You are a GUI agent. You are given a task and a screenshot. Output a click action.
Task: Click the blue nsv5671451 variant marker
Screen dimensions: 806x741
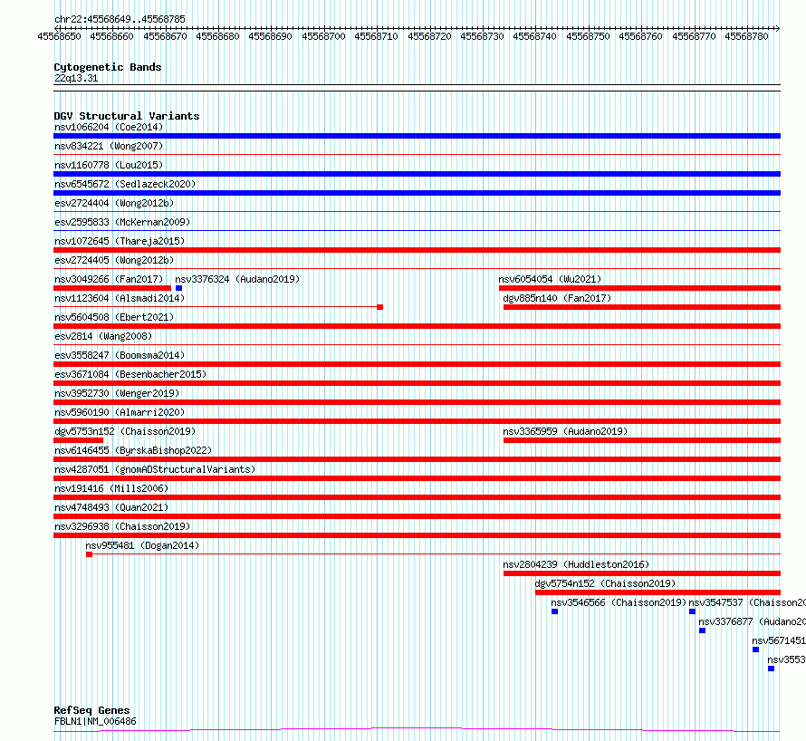pos(755,650)
